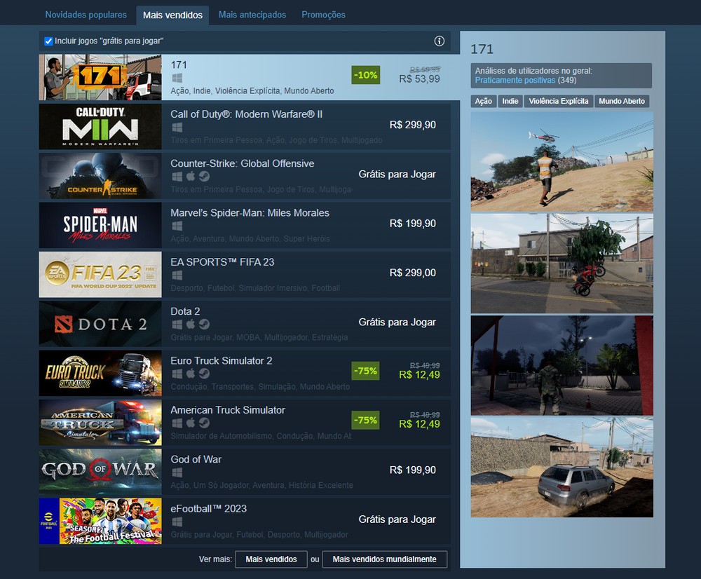Click the Mais vendidos button at bottom
Image resolution: width=701 pixels, height=579 pixels.
pyautogui.click(x=271, y=559)
